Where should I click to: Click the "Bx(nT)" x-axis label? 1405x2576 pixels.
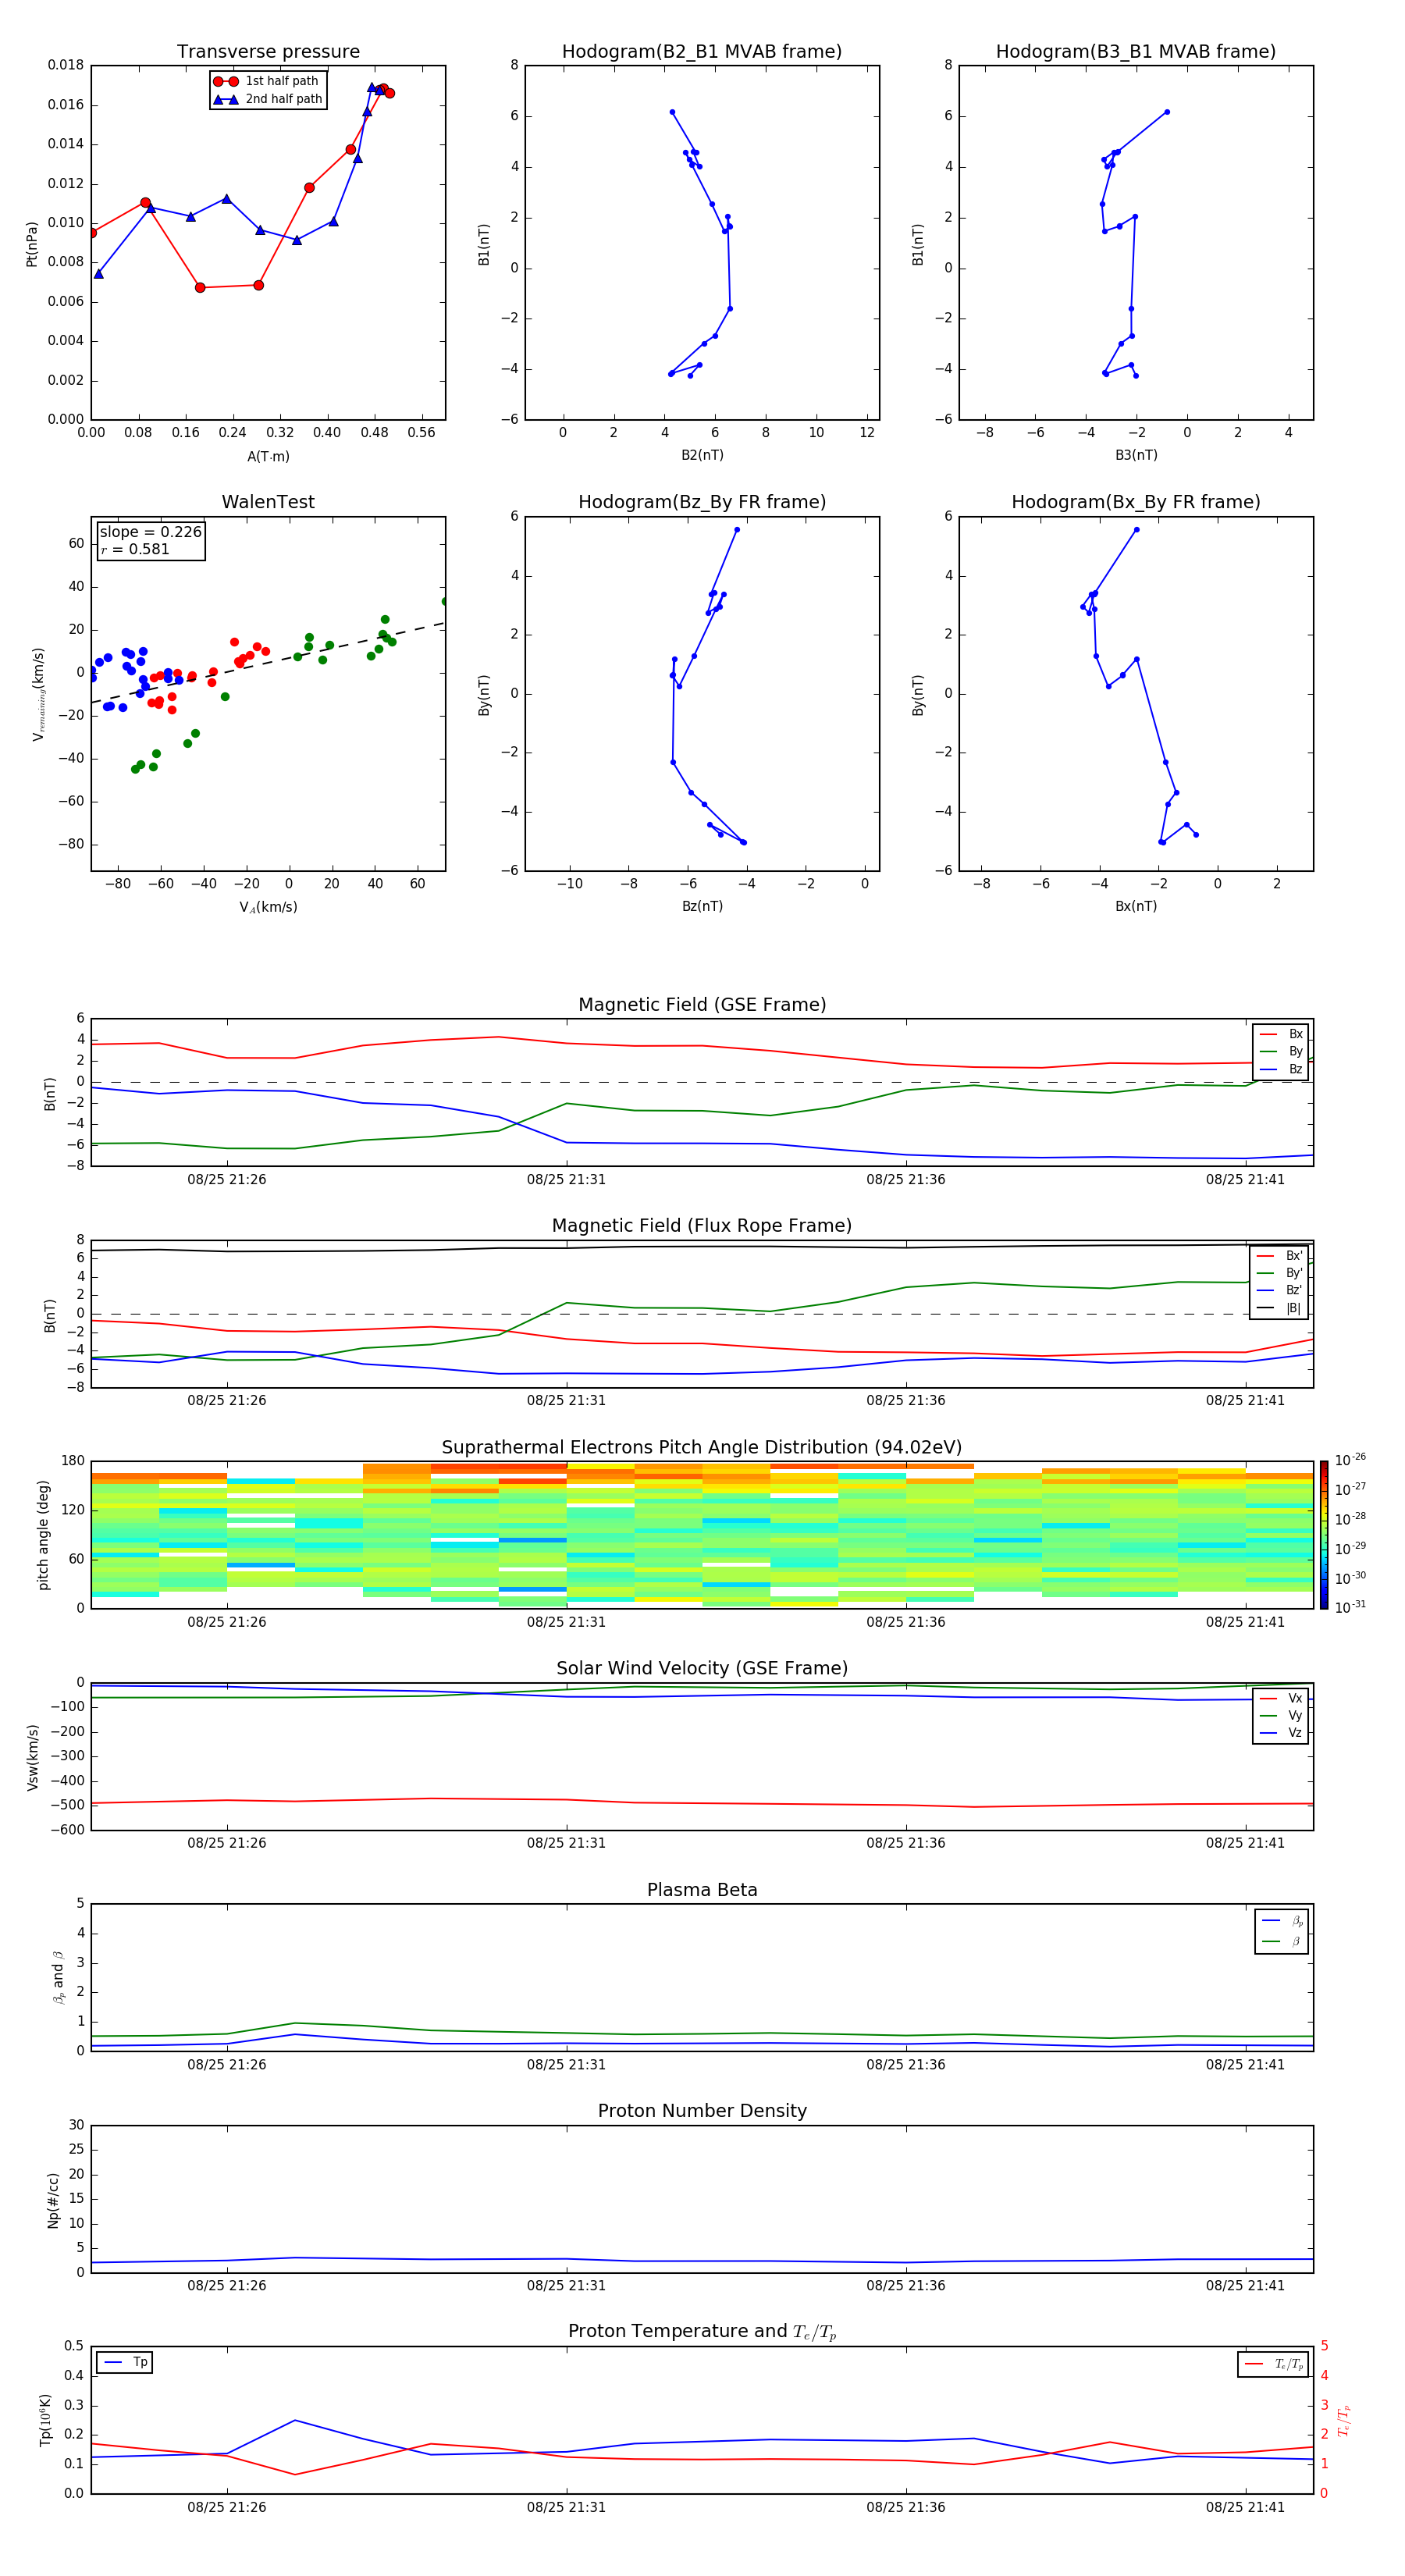[x=1136, y=906]
